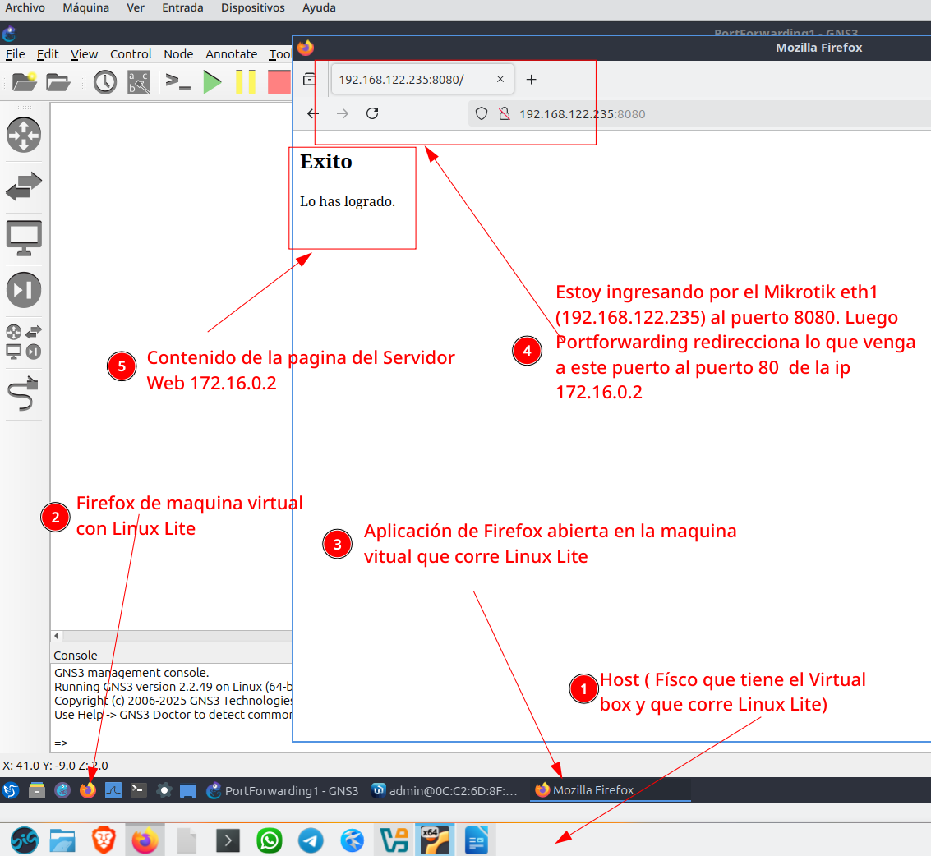Viewport: 931px width, 856px height.
Task: Browse security devices in sidebar
Action: (24, 290)
